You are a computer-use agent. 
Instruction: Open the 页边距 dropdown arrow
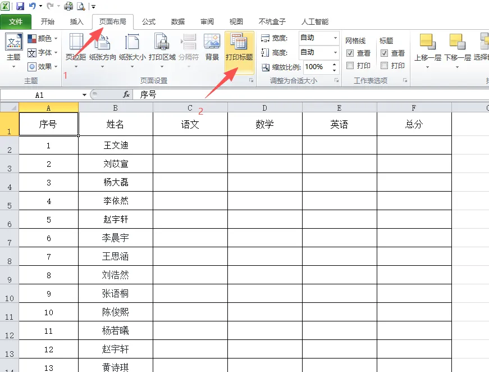tap(76, 66)
